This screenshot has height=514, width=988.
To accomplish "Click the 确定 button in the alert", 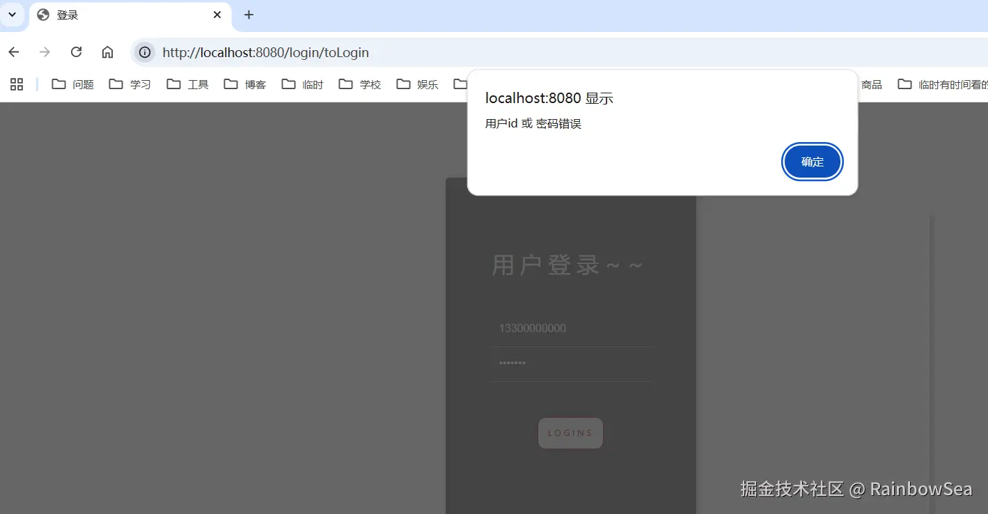I will click(x=813, y=162).
